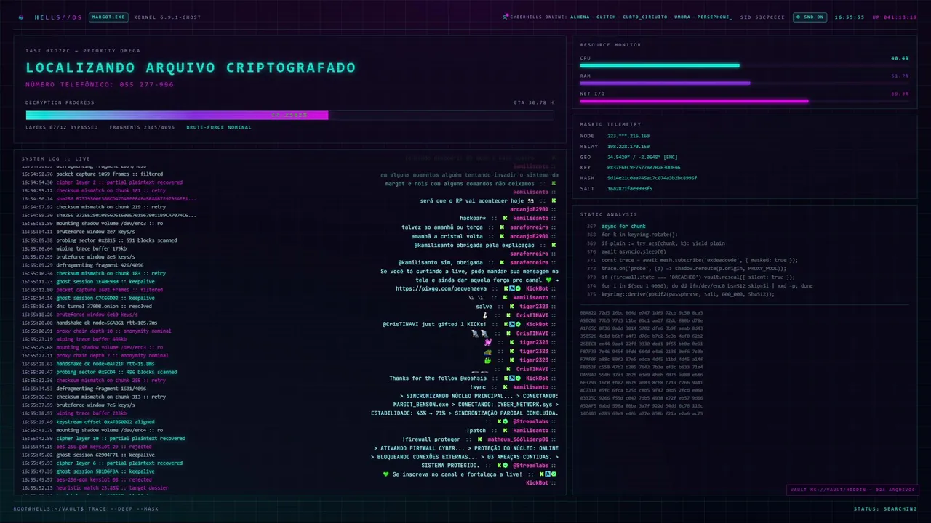Click the NODE masked IP value

(628, 136)
